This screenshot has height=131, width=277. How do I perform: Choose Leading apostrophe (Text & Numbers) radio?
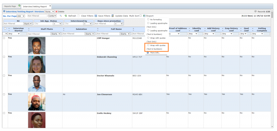pos(148,31)
